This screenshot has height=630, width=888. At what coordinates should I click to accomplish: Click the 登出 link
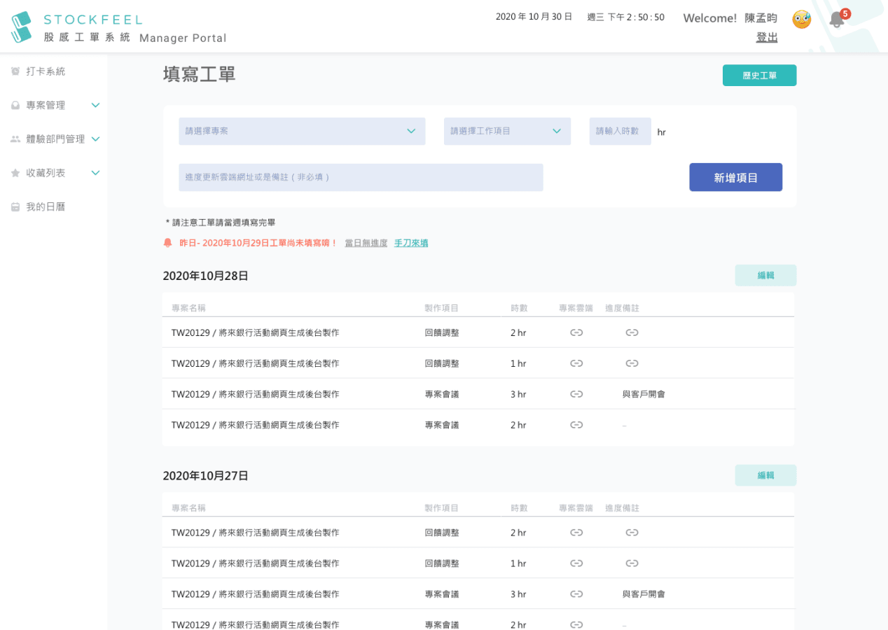click(767, 37)
